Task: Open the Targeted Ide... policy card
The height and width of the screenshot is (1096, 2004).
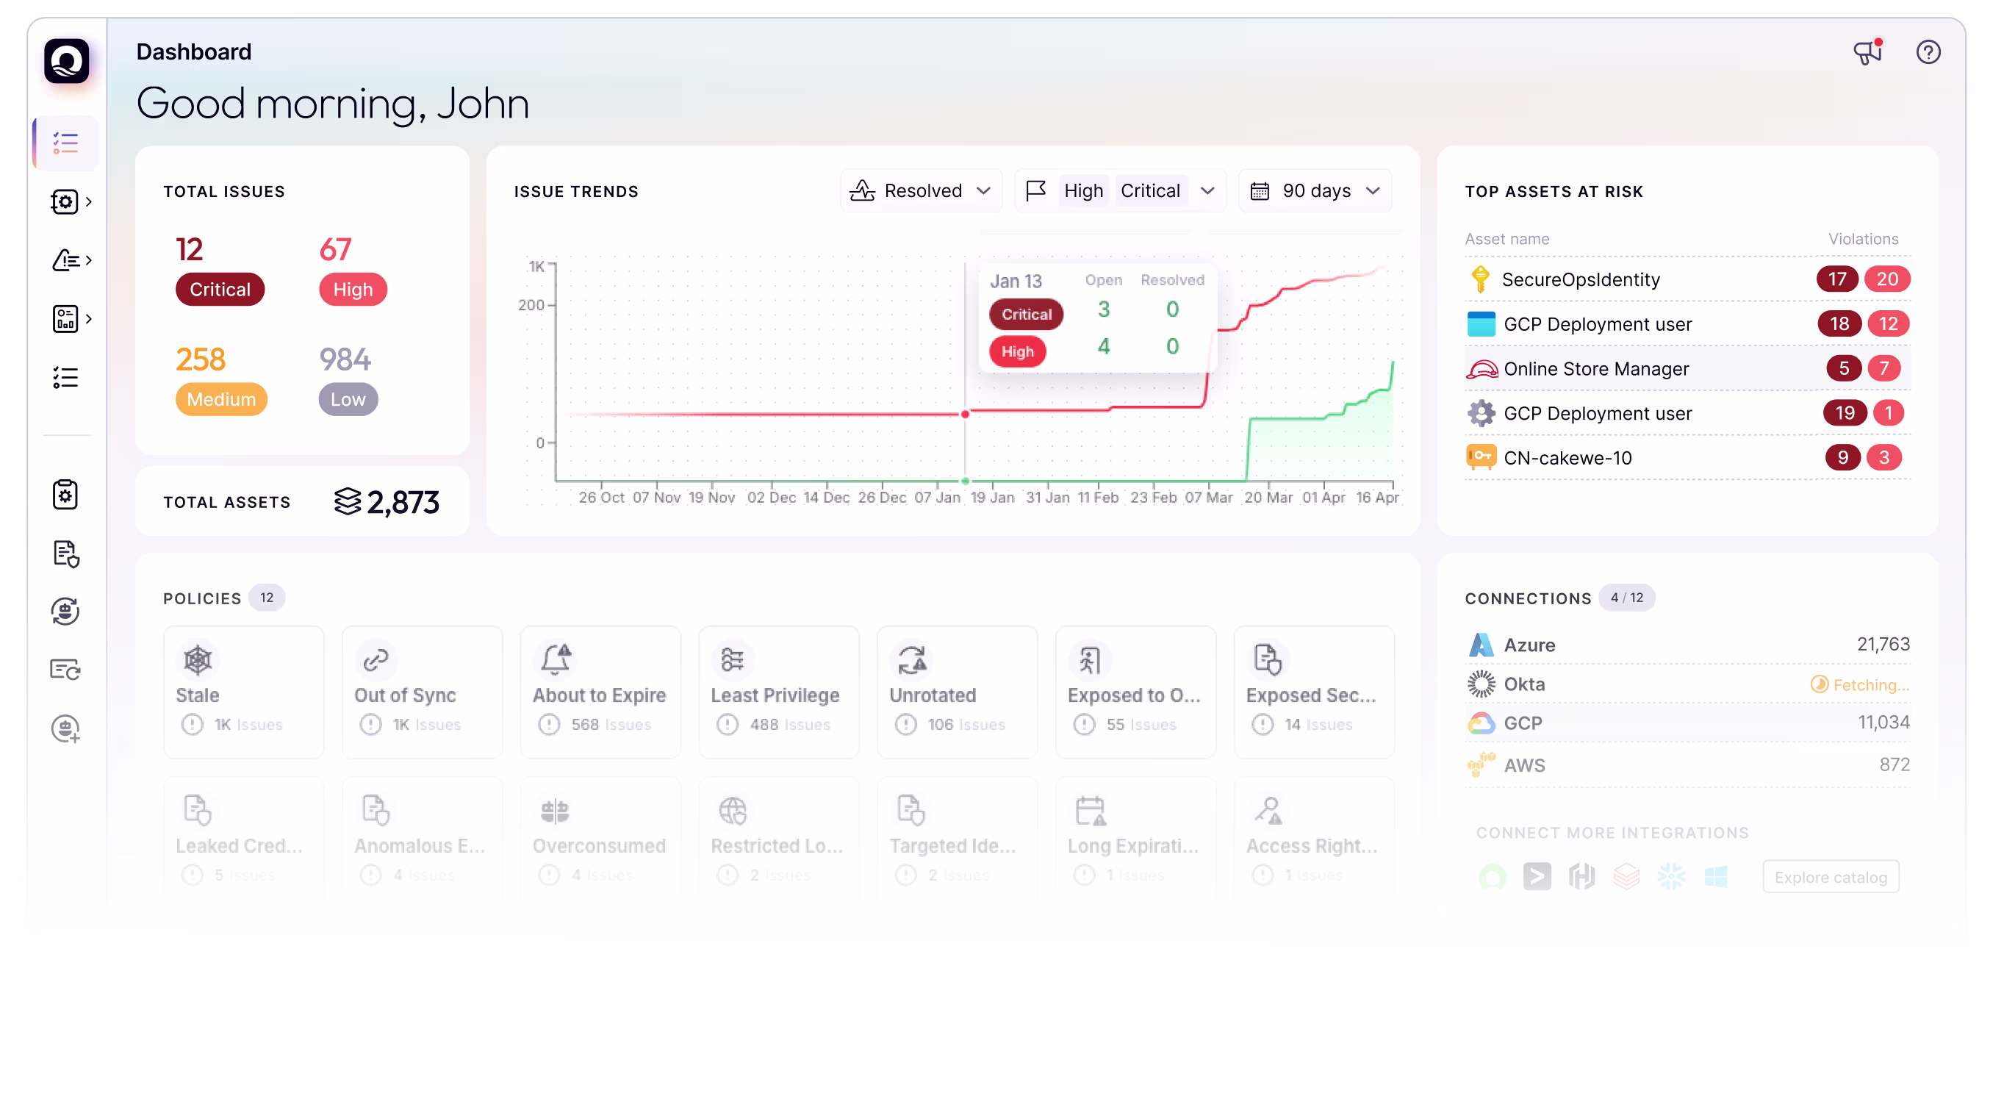Action: pyautogui.click(x=957, y=839)
